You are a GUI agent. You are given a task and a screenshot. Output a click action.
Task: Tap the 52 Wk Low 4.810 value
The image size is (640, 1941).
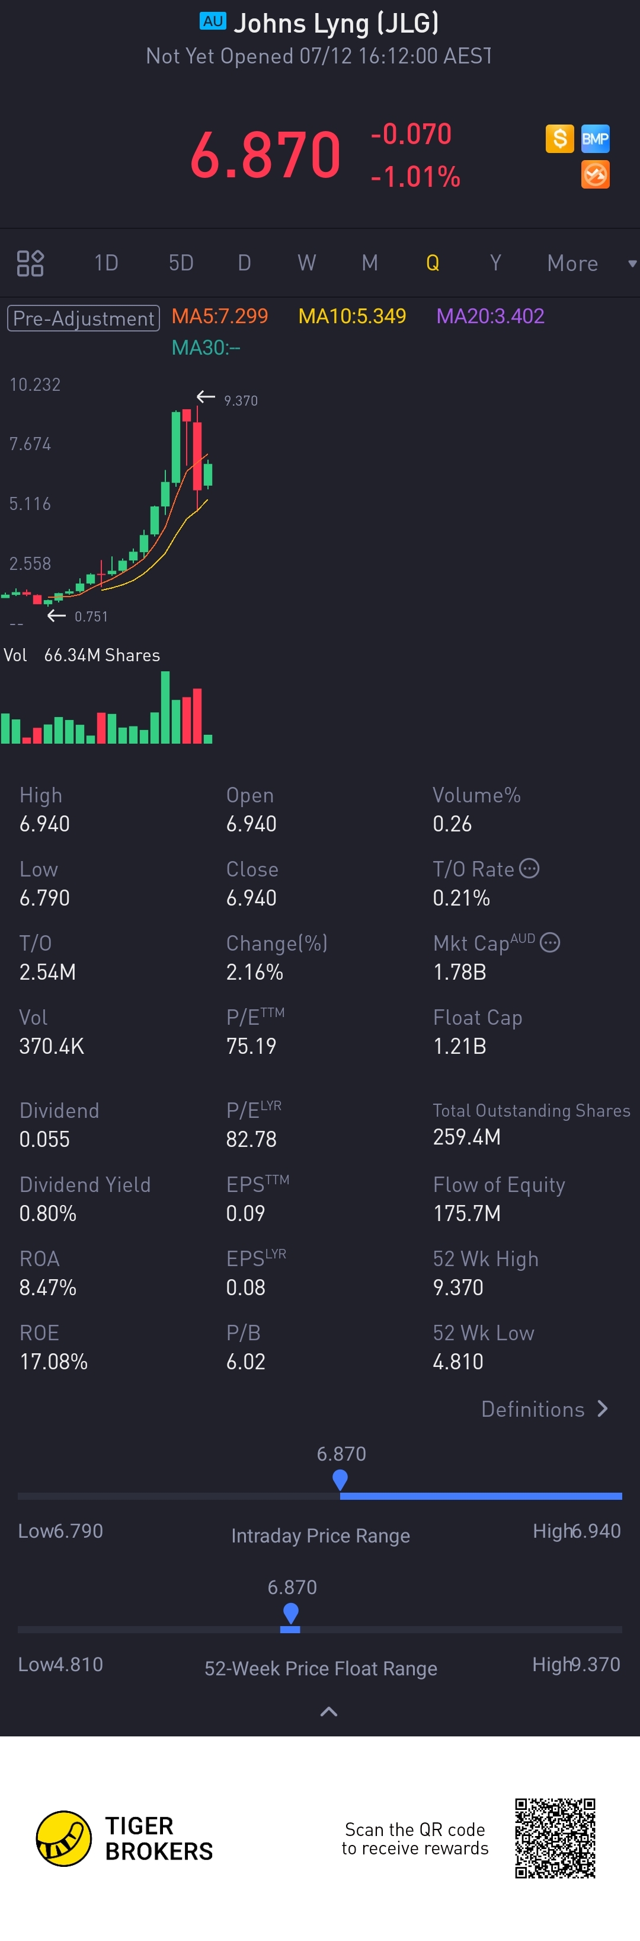[458, 1362]
